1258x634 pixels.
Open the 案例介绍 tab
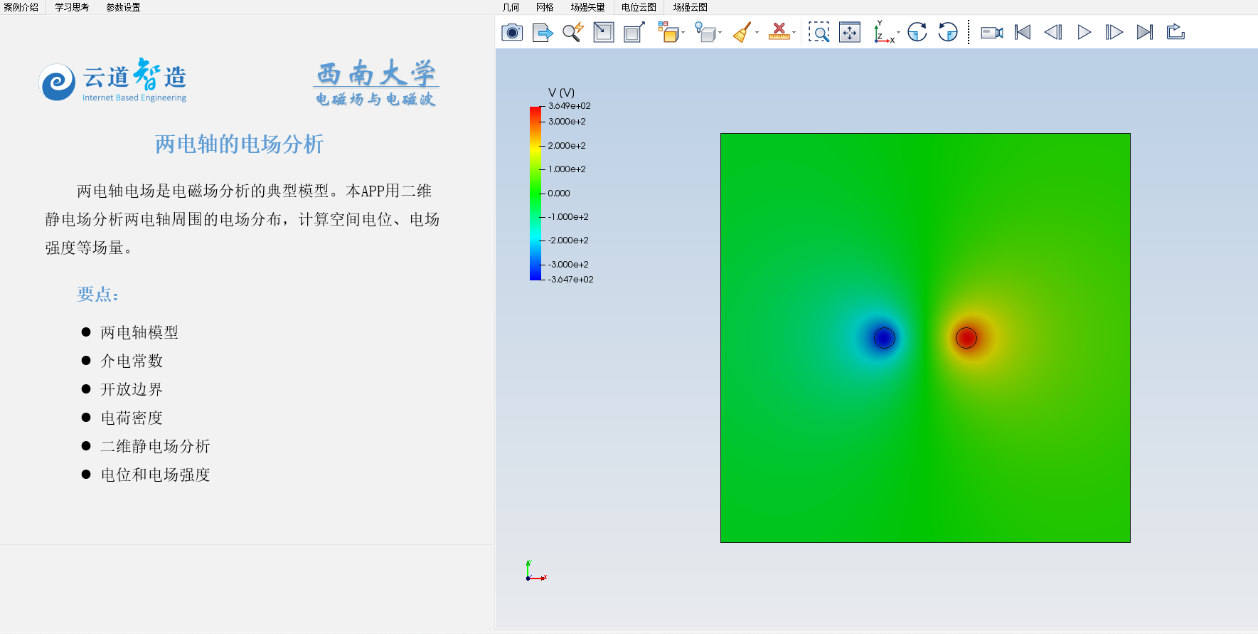coord(21,7)
